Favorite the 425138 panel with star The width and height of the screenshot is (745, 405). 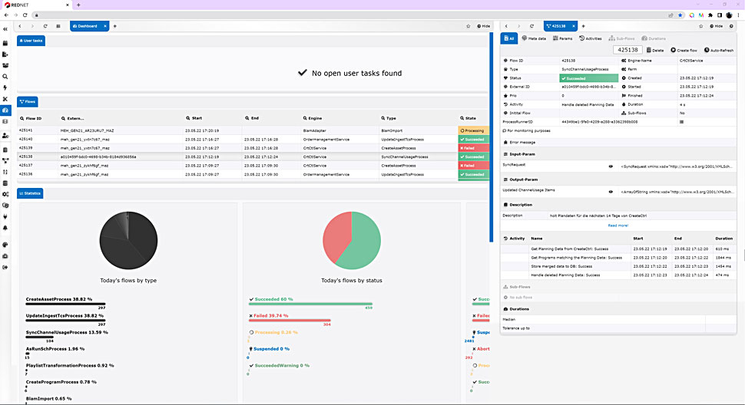(700, 26)
